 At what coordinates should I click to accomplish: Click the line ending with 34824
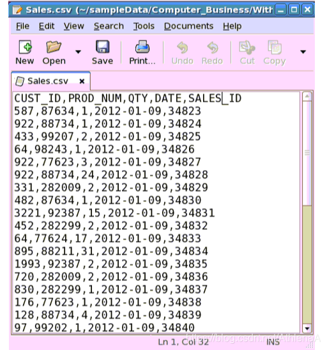click(108, 124)
